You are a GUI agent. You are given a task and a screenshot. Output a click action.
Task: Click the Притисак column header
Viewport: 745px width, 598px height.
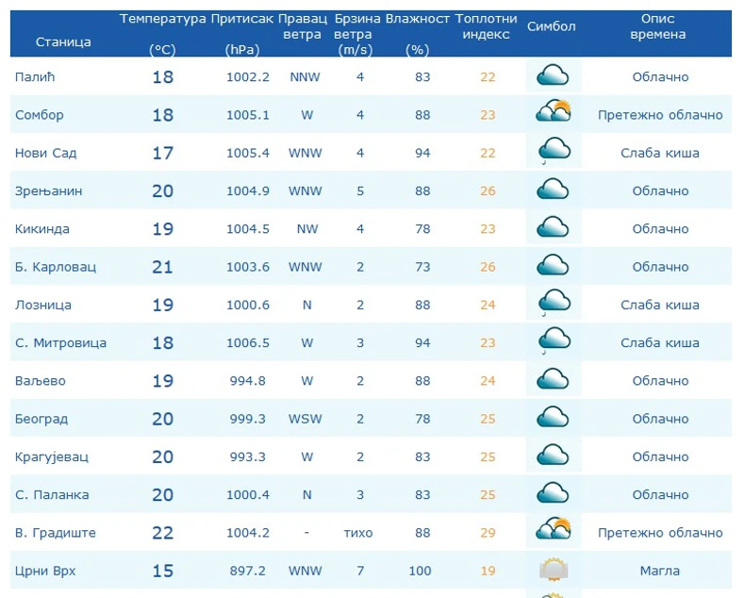242,20
